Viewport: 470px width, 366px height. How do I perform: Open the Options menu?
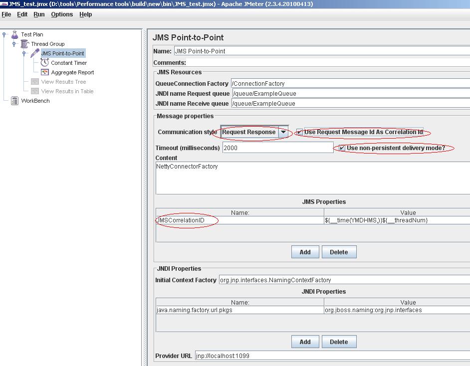coord(61,14)
